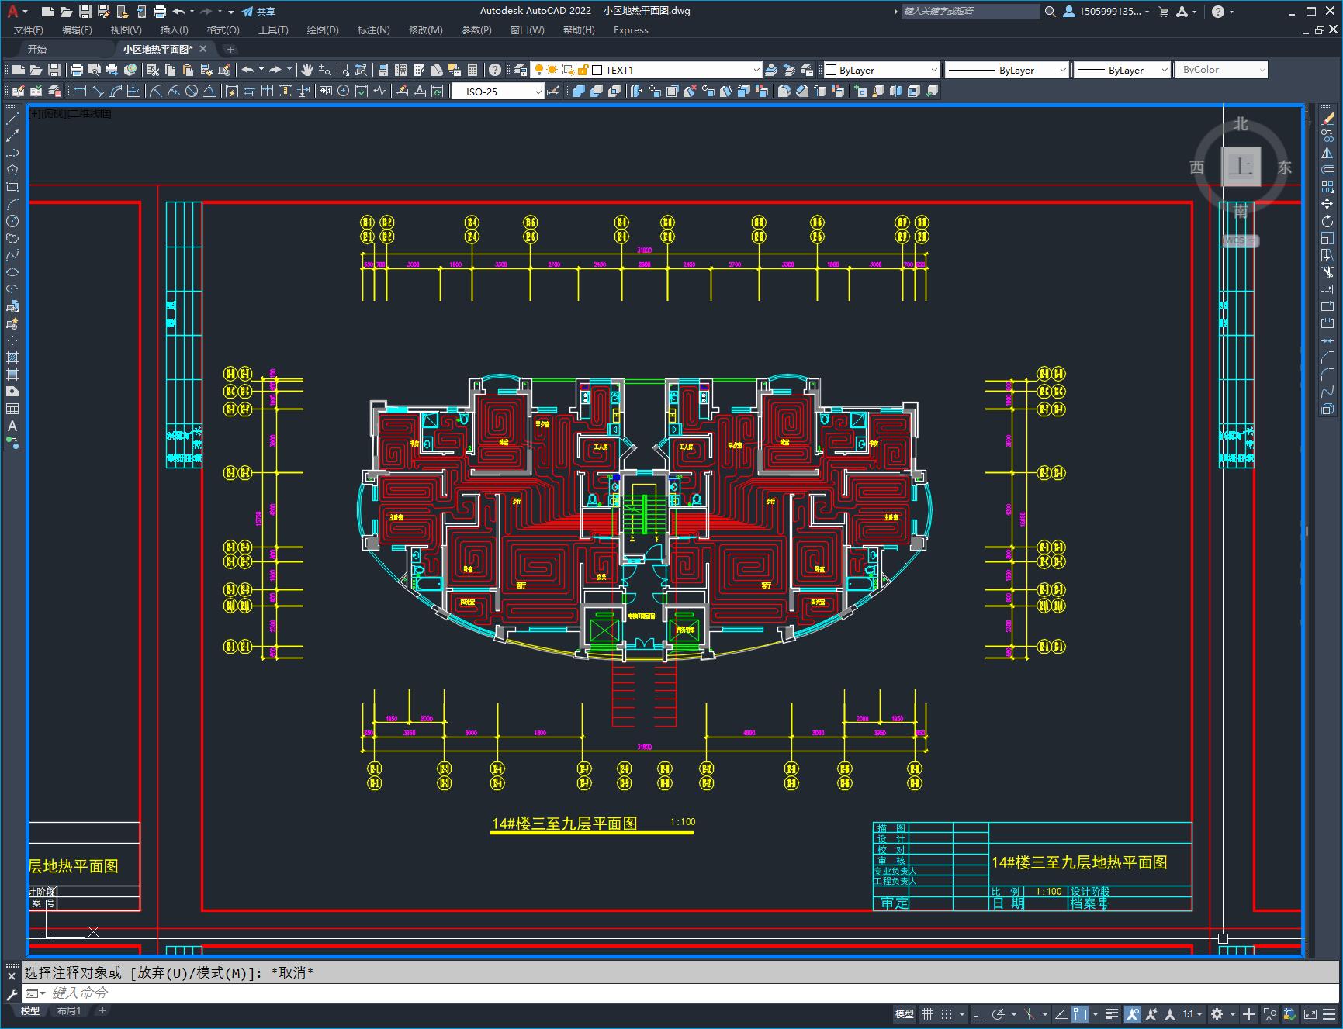Select the Rotate modify tool
Viewport: 1343px width, 1029px height.
tap(1327, 221)
